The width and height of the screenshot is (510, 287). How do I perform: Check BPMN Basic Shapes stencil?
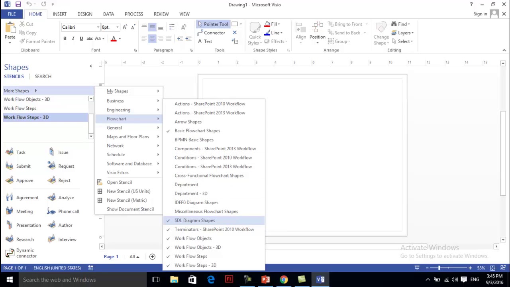click(214, 140)
